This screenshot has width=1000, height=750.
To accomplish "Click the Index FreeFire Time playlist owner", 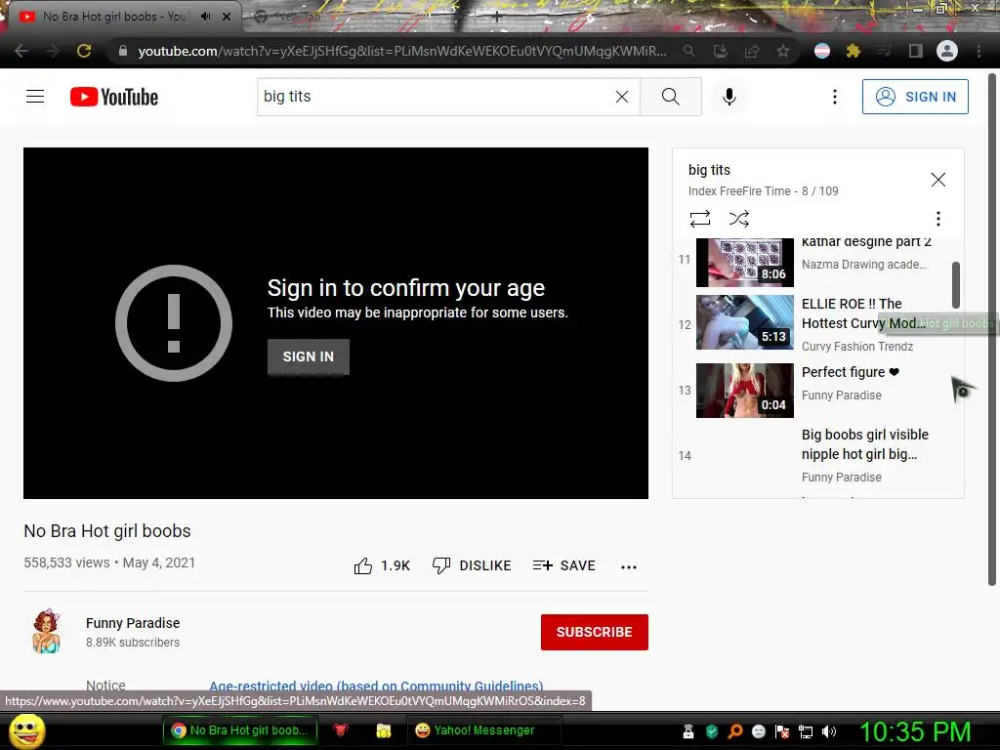I will [x=739, y=190].
